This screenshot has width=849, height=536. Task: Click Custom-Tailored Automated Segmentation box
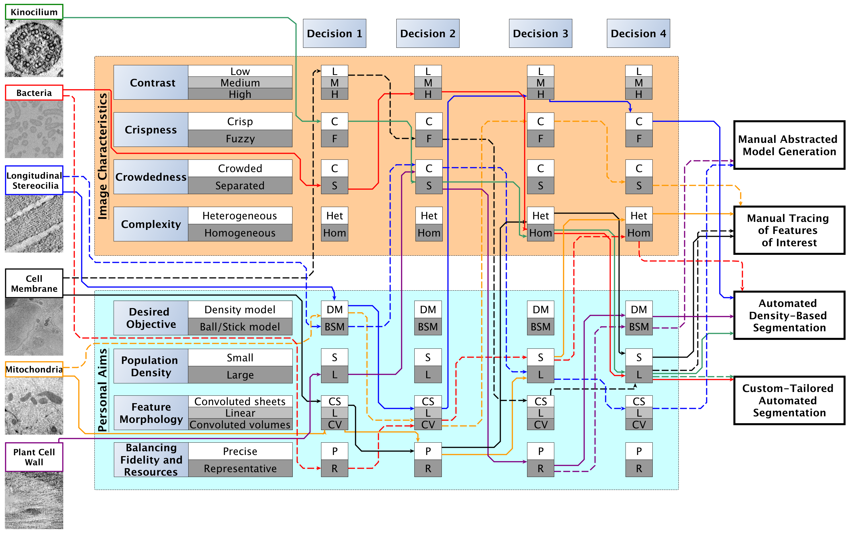789,400
